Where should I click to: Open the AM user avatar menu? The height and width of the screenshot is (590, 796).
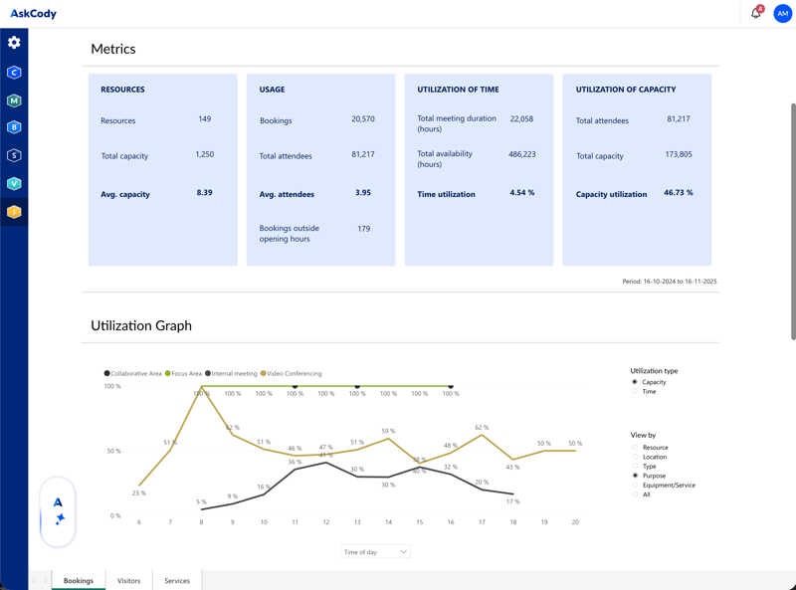pos(782,13)
